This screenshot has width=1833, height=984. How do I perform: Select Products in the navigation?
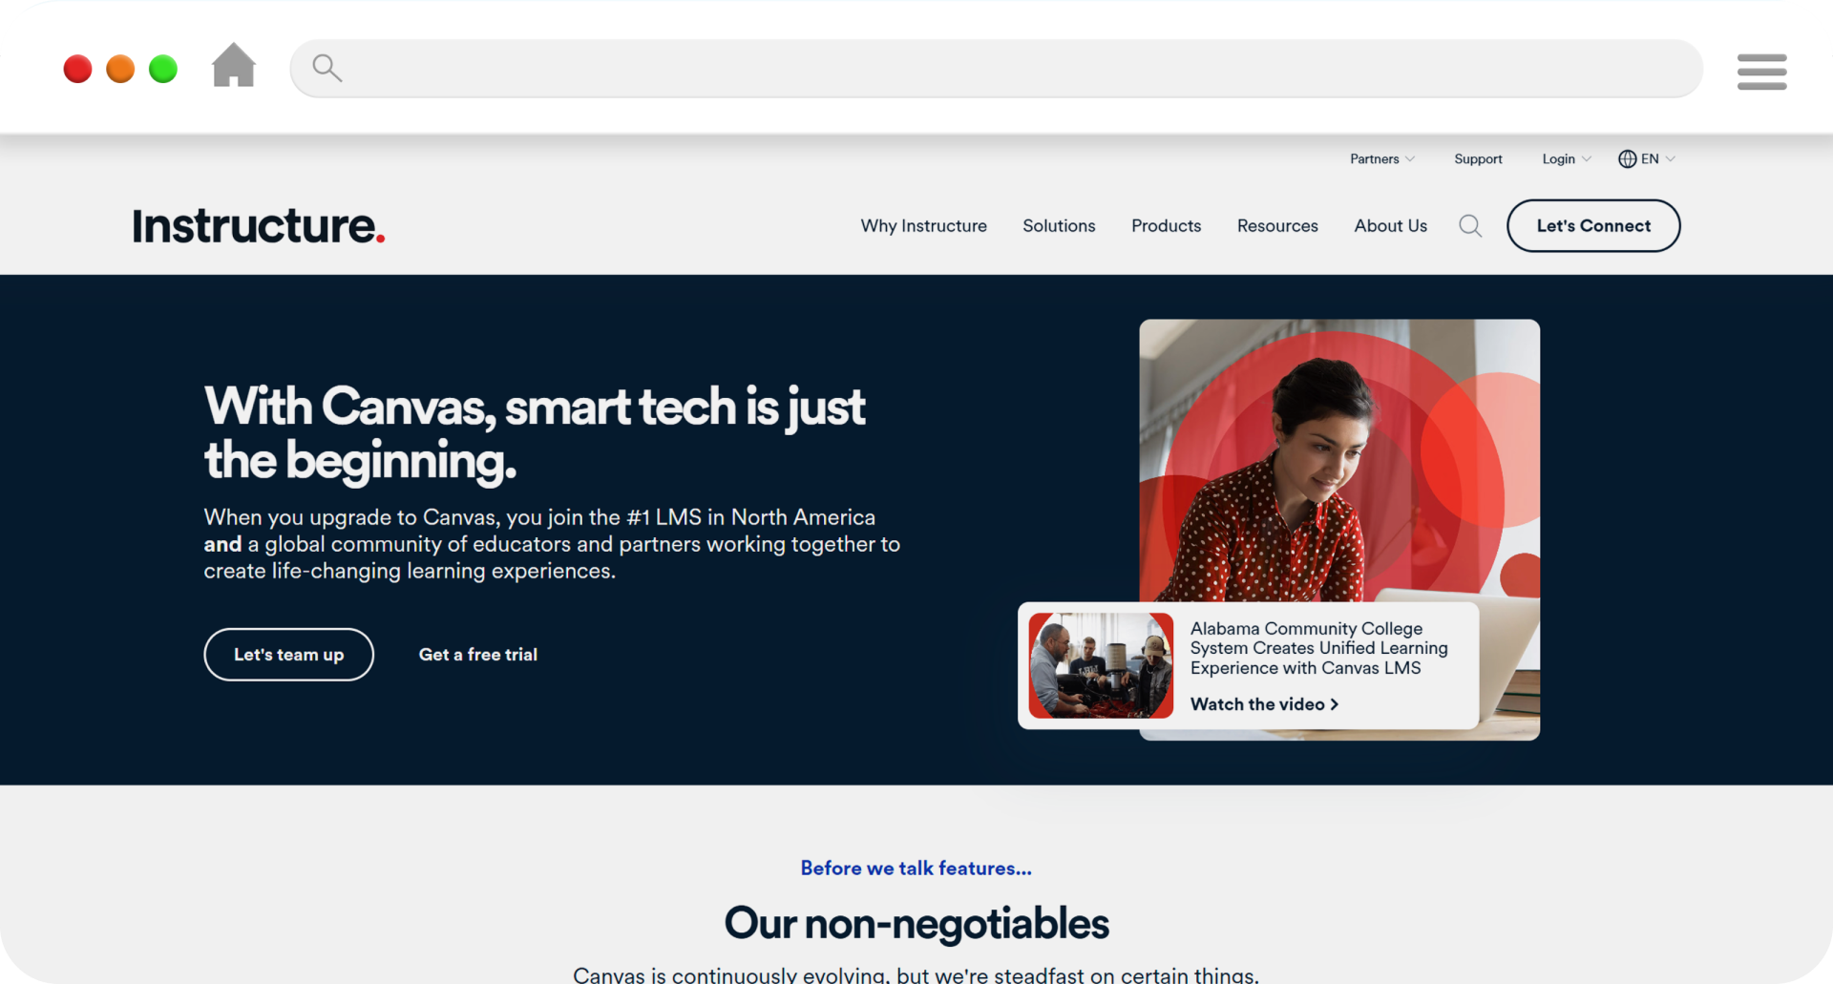1166,226
